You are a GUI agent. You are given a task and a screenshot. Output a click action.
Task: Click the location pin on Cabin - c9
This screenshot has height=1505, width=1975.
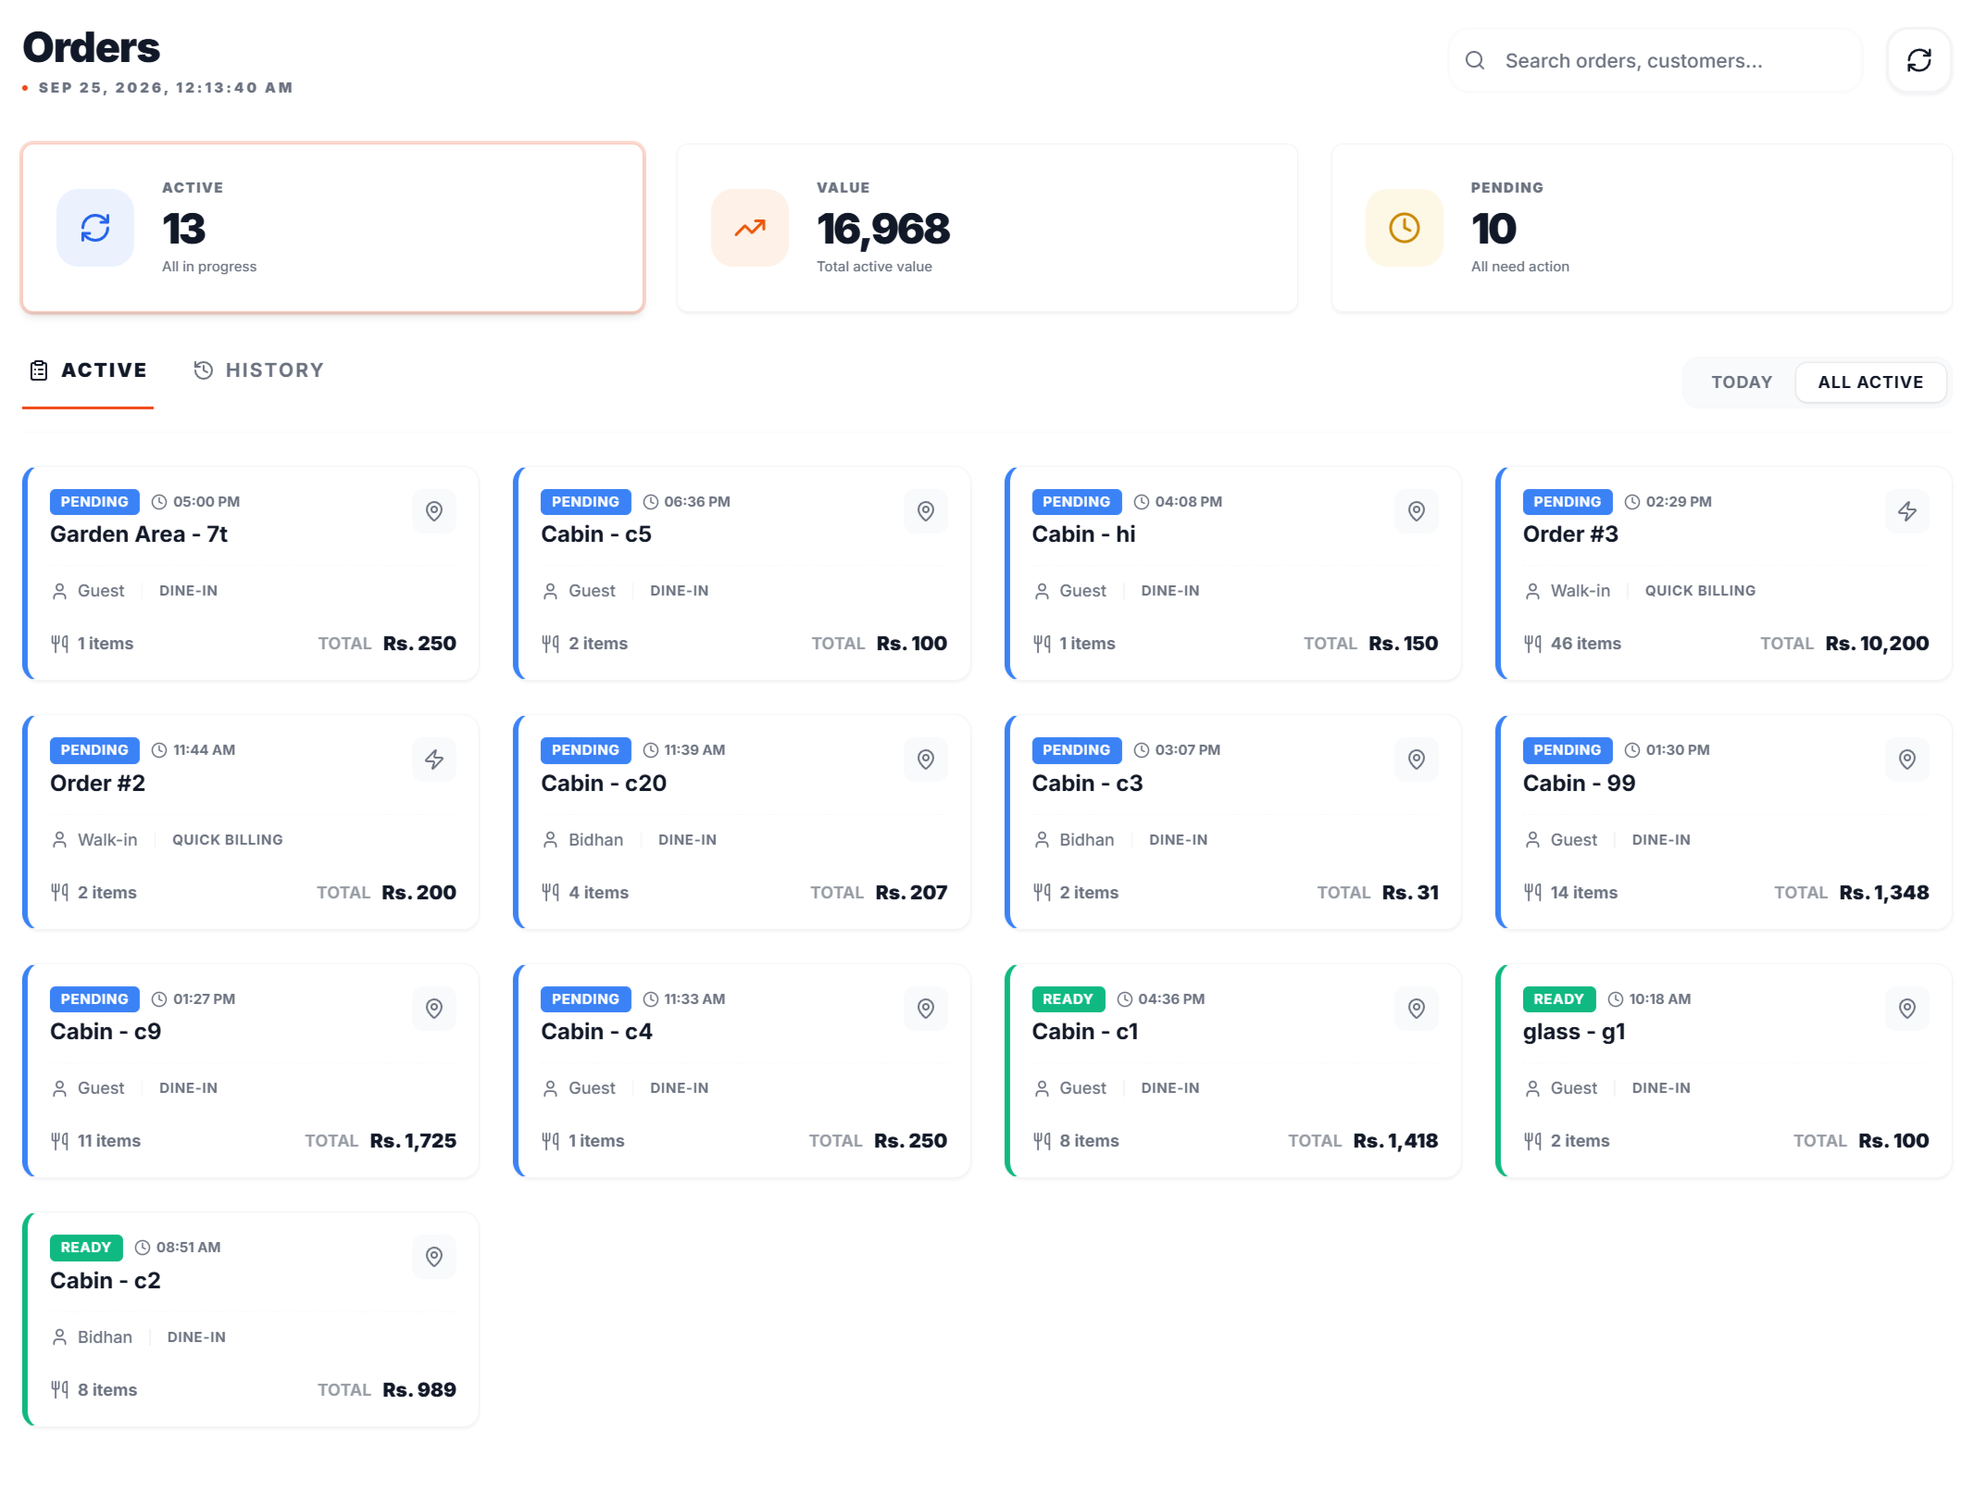click(434, 1009)
